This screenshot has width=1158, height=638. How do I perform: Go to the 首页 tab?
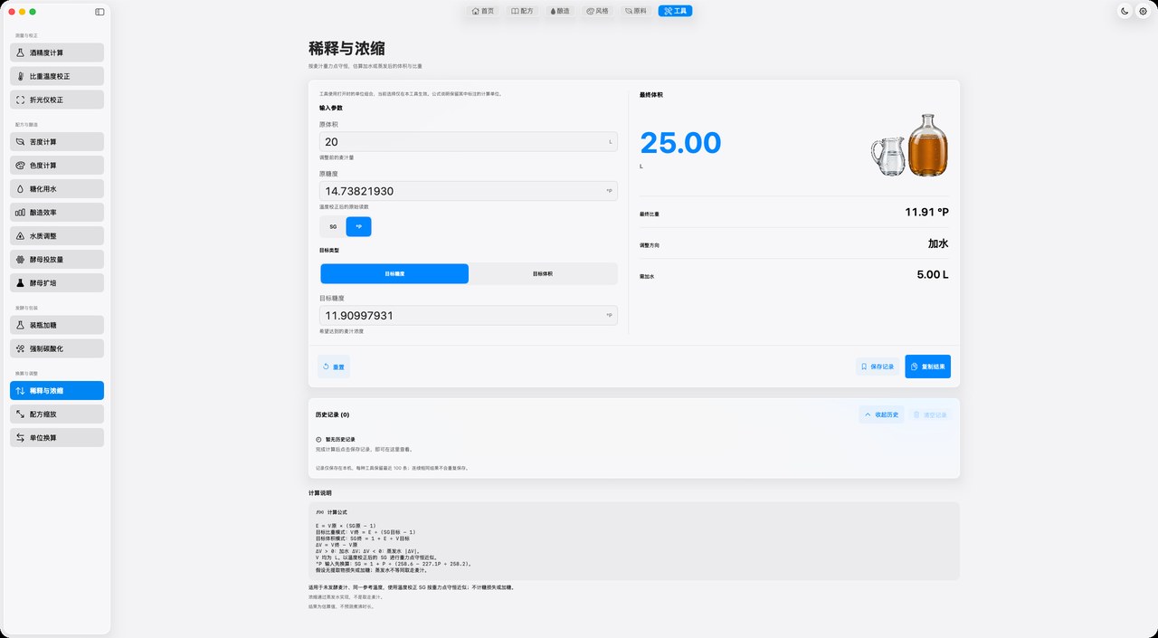(483, 11)
